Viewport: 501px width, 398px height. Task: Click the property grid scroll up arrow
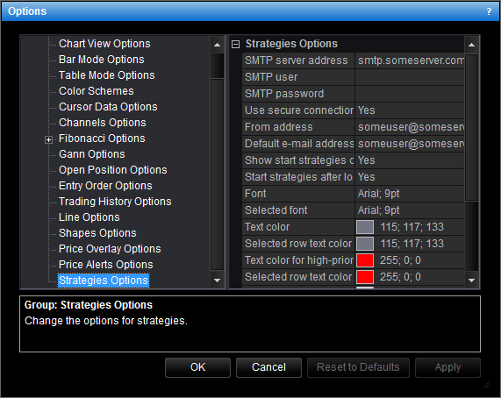coord(471,45)
